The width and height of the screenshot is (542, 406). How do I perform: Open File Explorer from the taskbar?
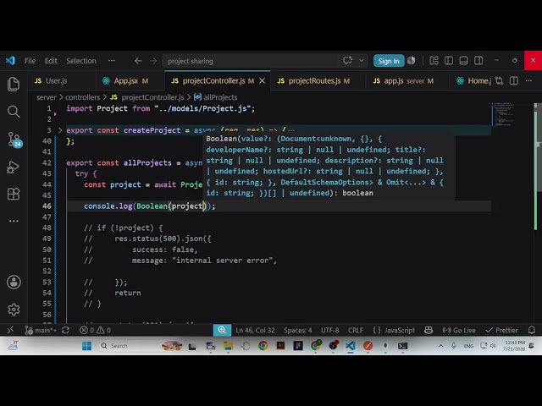pyautogui.click(x=228, y=346)
